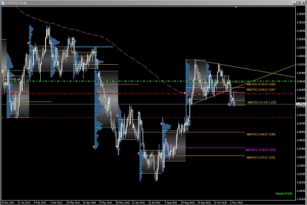Select the ascending yellow trendline
Viewport: 307px width, 205px height.
243,85
